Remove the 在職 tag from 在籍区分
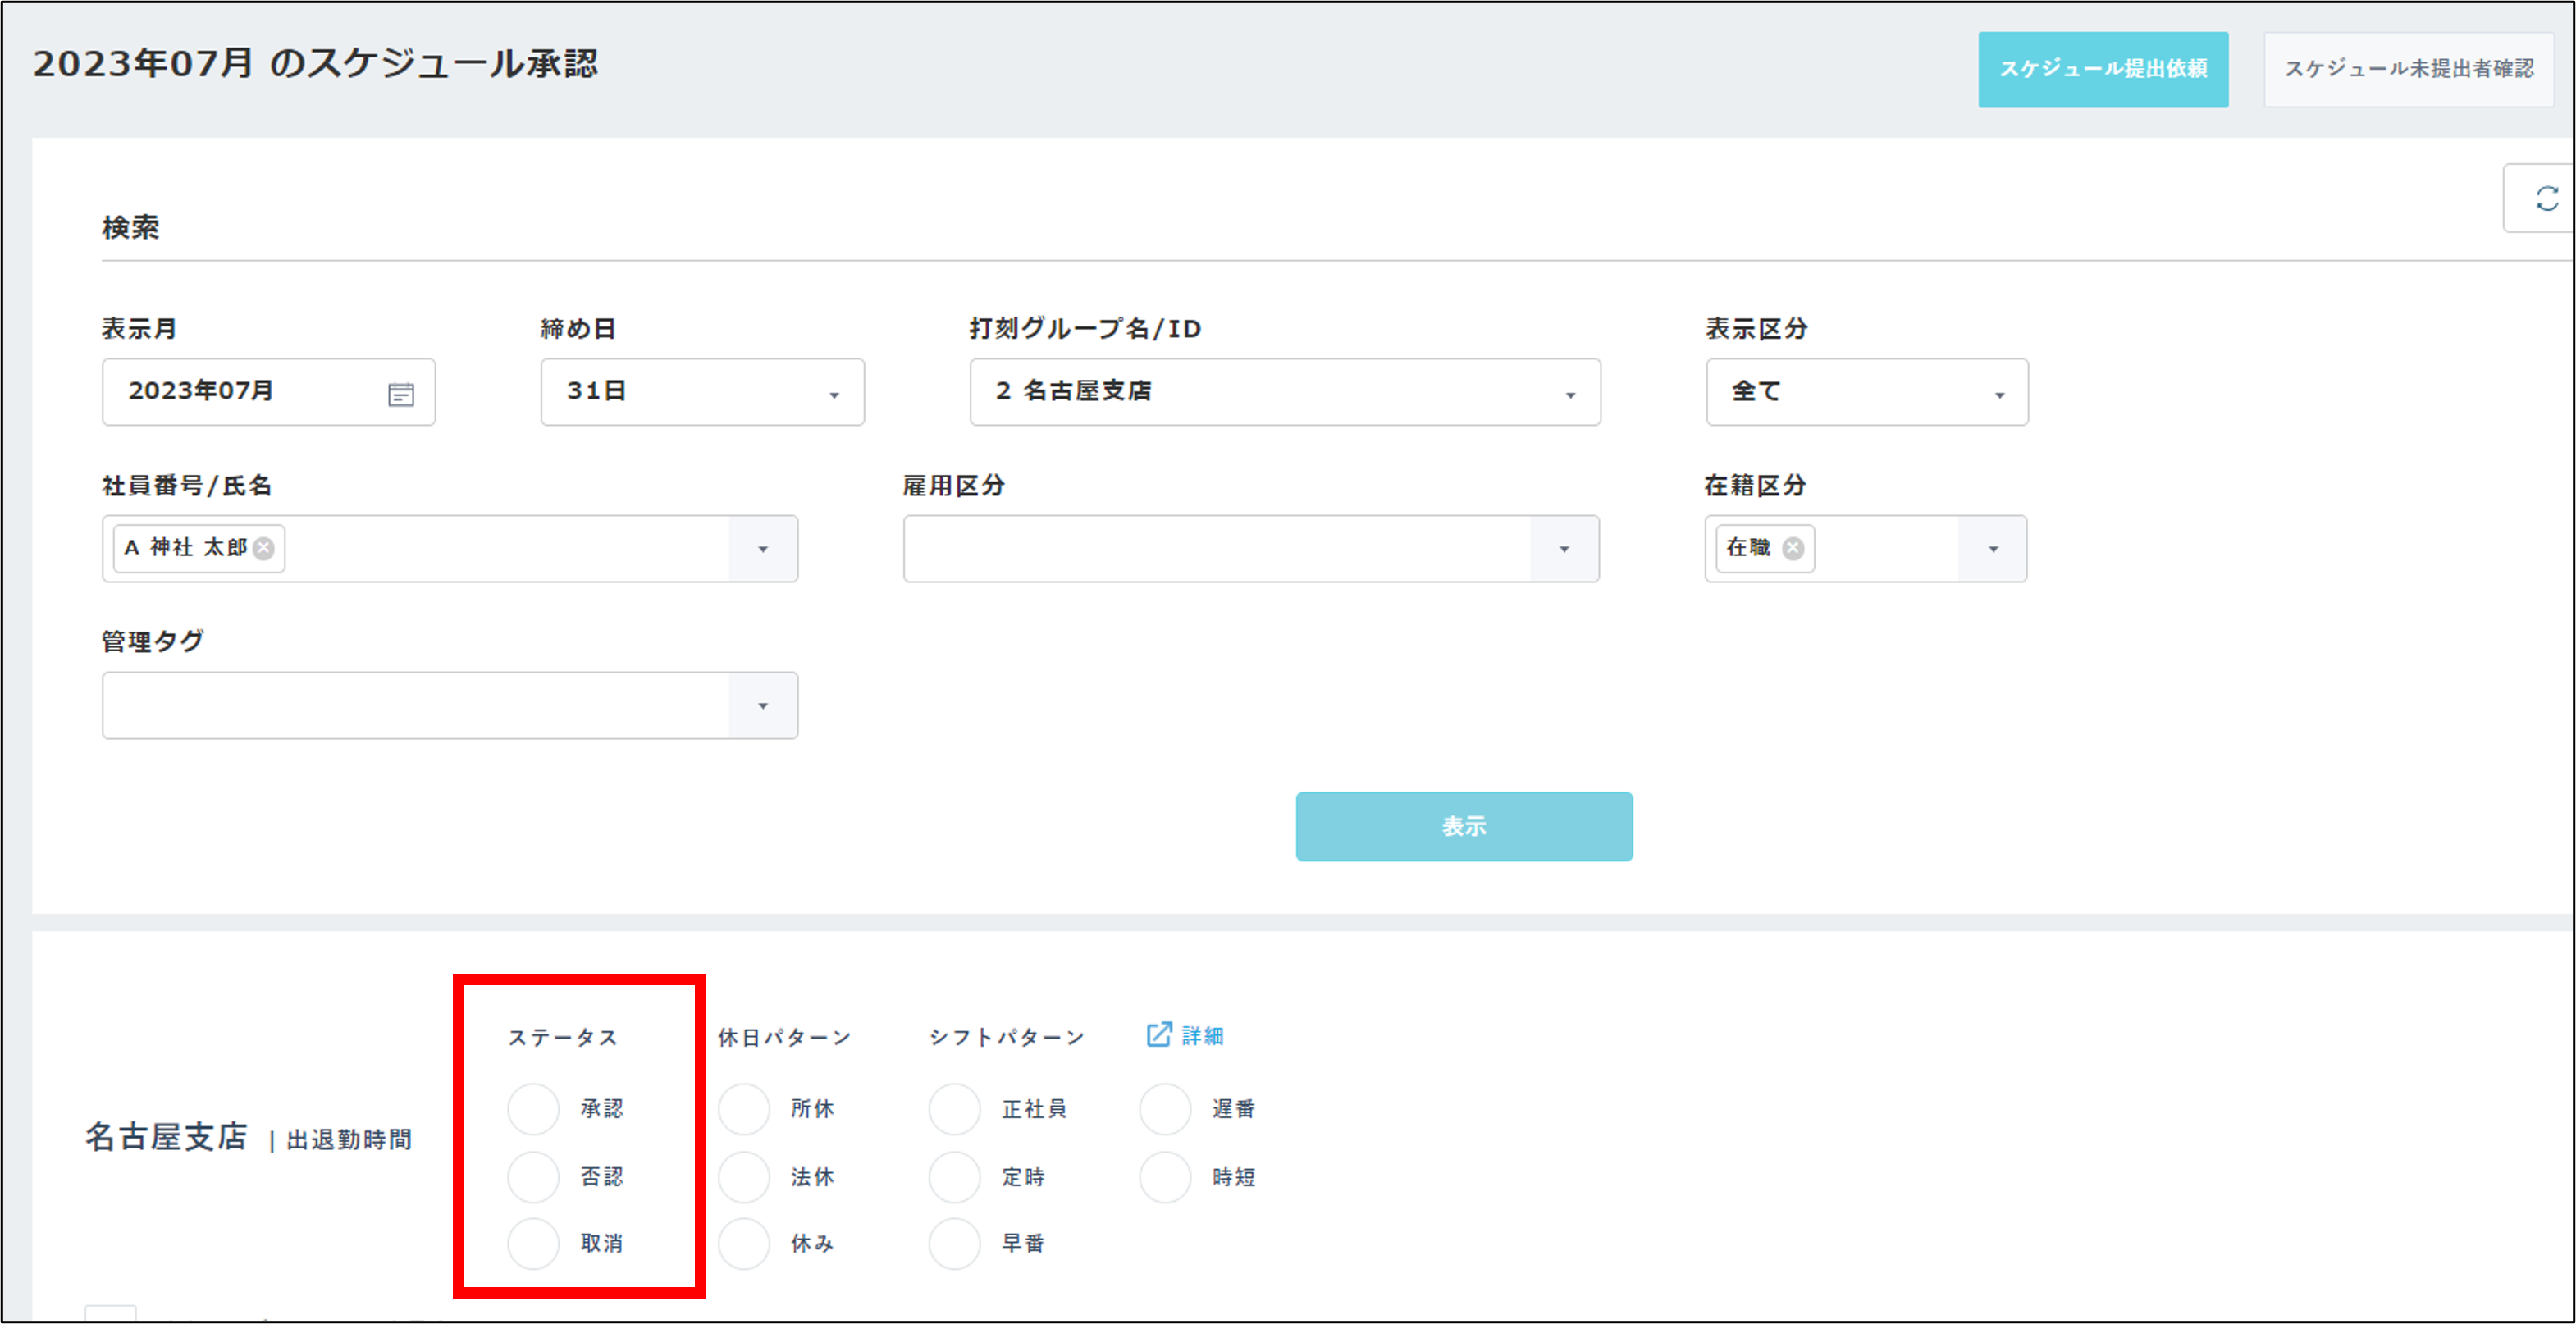The image size is (2576, 1324). click(x=1794, y=548)
